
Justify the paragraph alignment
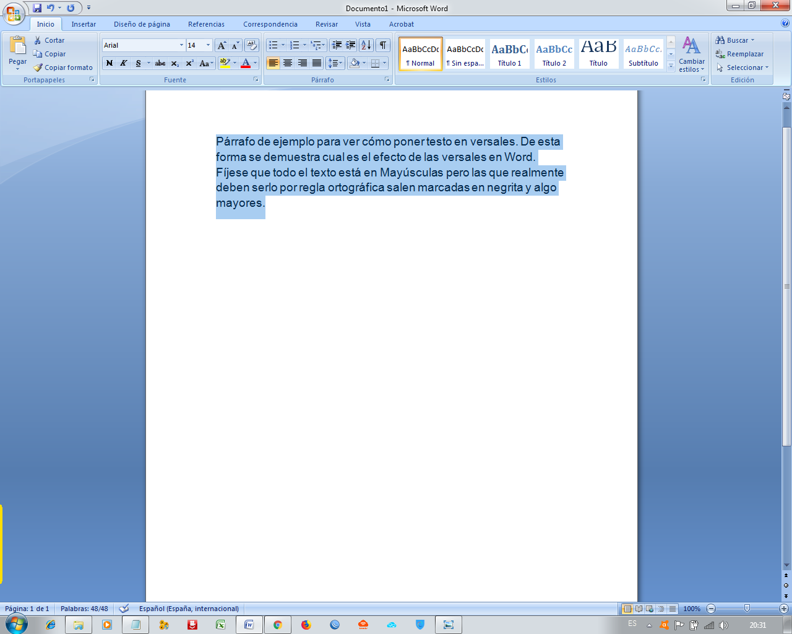[x=316, y=62]
